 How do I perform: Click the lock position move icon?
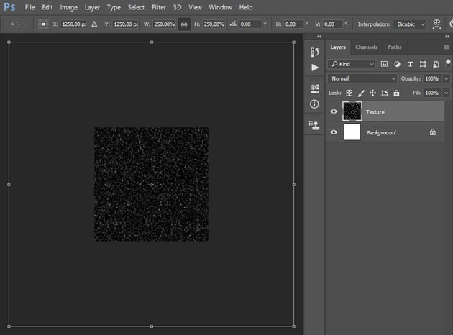(372, 93)
